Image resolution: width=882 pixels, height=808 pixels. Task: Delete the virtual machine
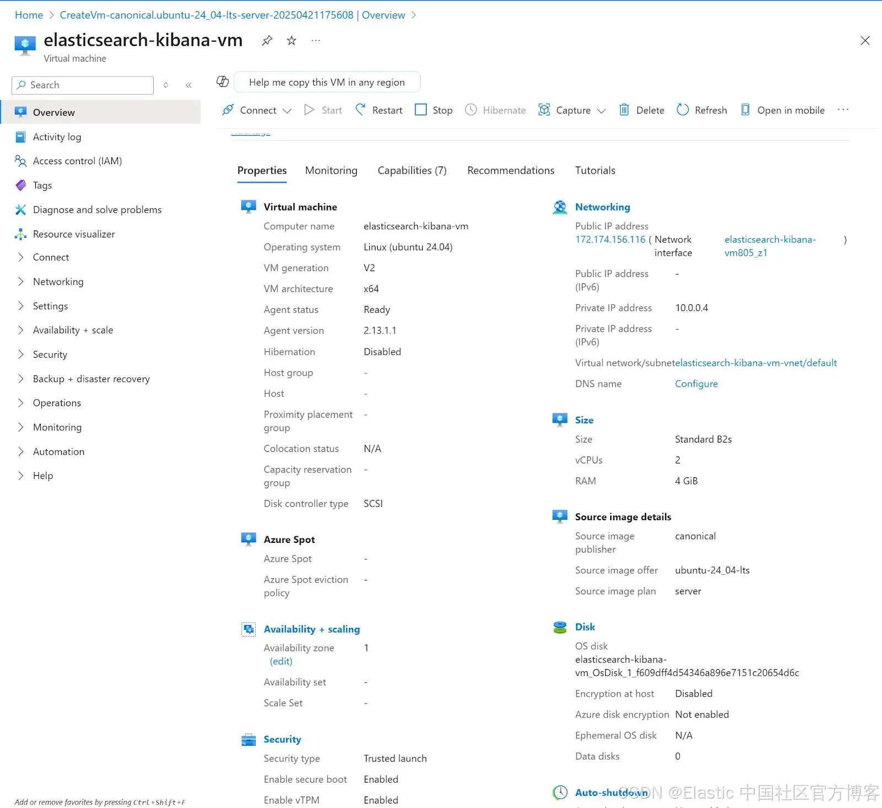click(x=642, y=110)
